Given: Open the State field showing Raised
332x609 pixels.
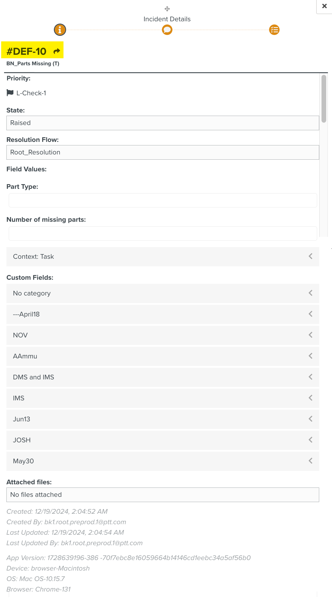Looking at the screenshot, I should 163,123.
